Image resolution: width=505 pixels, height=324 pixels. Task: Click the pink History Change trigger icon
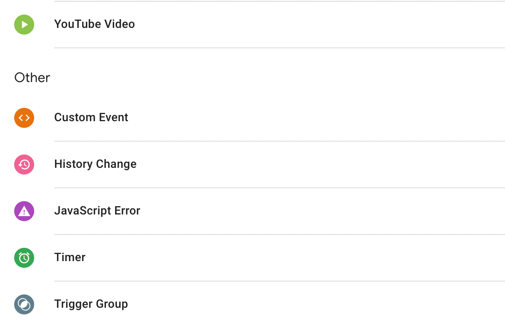tap(24, 164)
